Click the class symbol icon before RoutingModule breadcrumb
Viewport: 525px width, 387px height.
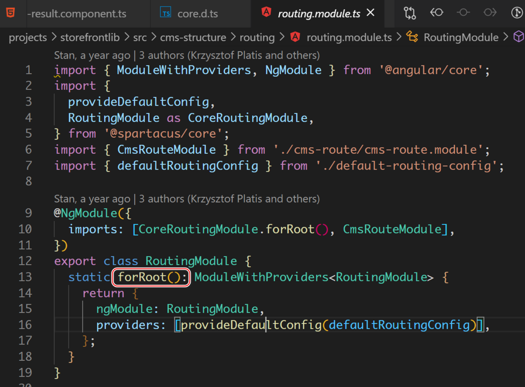[412, 37]
